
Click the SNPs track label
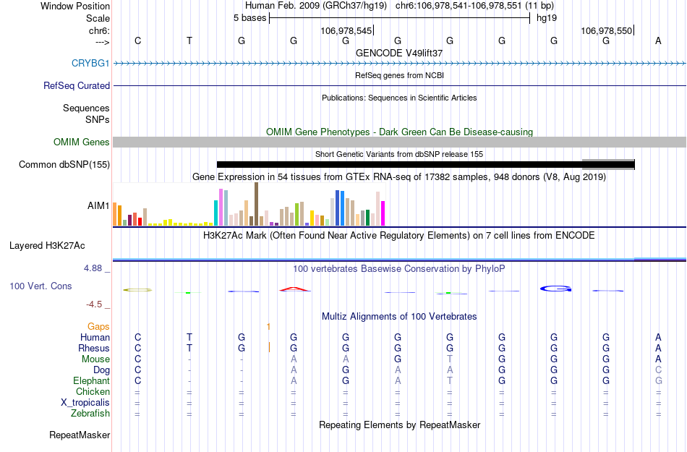(x=98, y=119)
